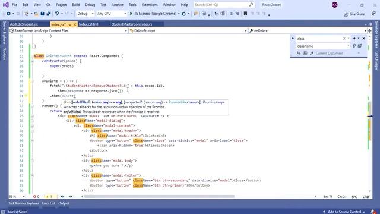This screenshot has height=214, width=380.
Task: Toggle the bookmark icon in the toolbar
Action: [x=245, y=14]
